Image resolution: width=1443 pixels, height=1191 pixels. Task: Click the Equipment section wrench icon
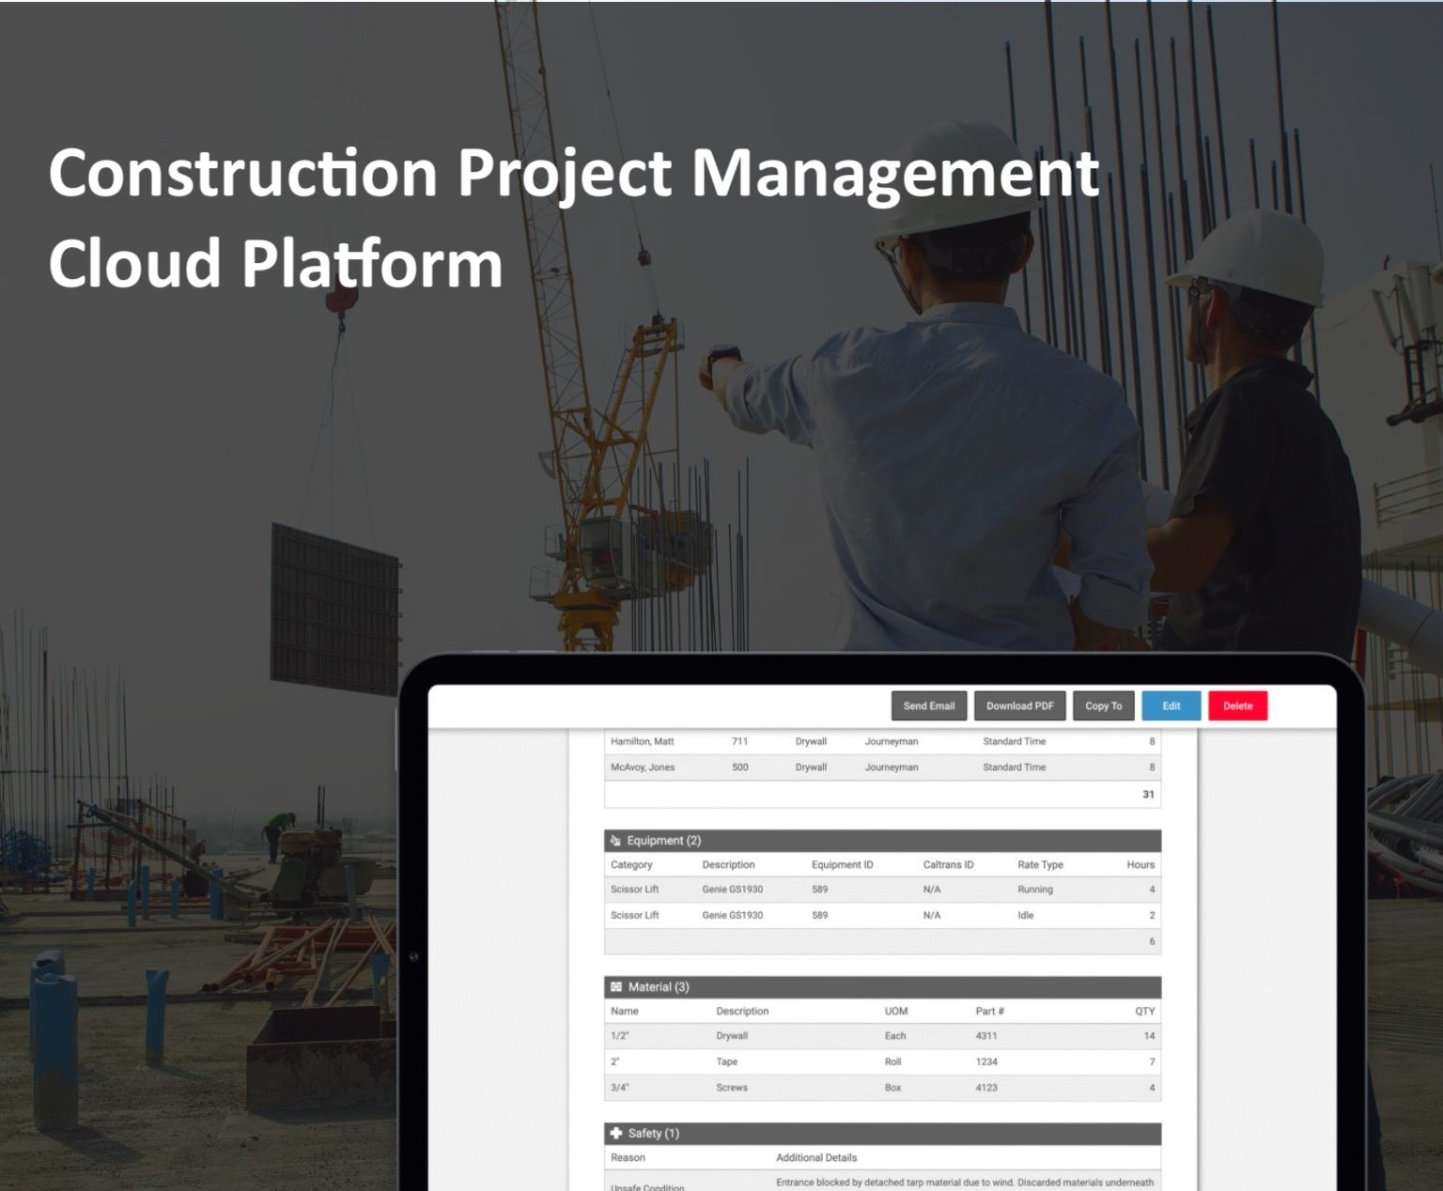[615, 841]
